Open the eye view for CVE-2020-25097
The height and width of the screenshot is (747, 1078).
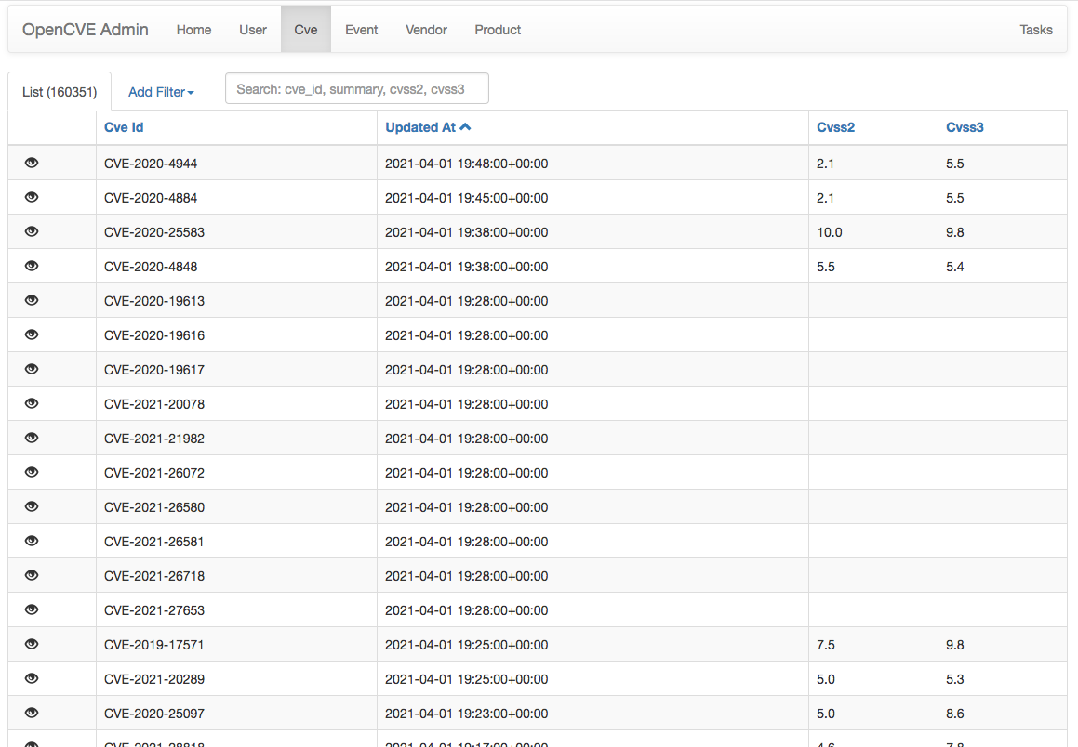pyautogui.click(x=31, y=713)
